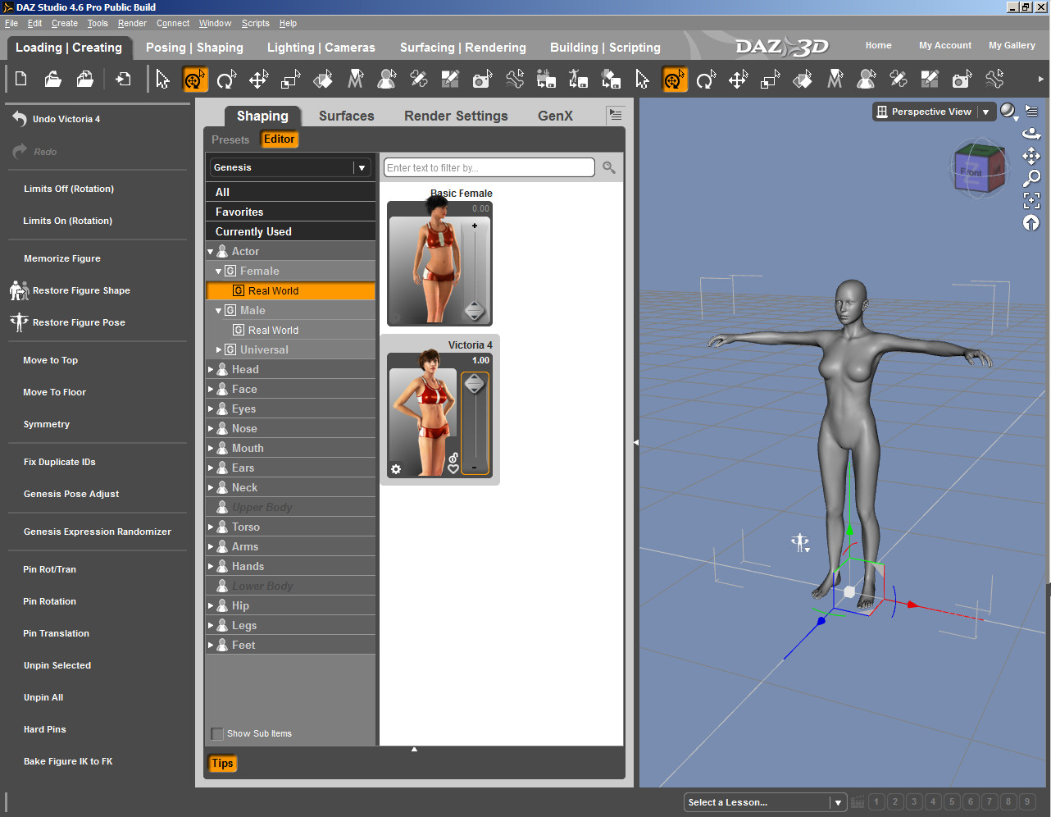Select lesson step 5 button
This screenshot has height=817, width=1051.
[952, 802]
